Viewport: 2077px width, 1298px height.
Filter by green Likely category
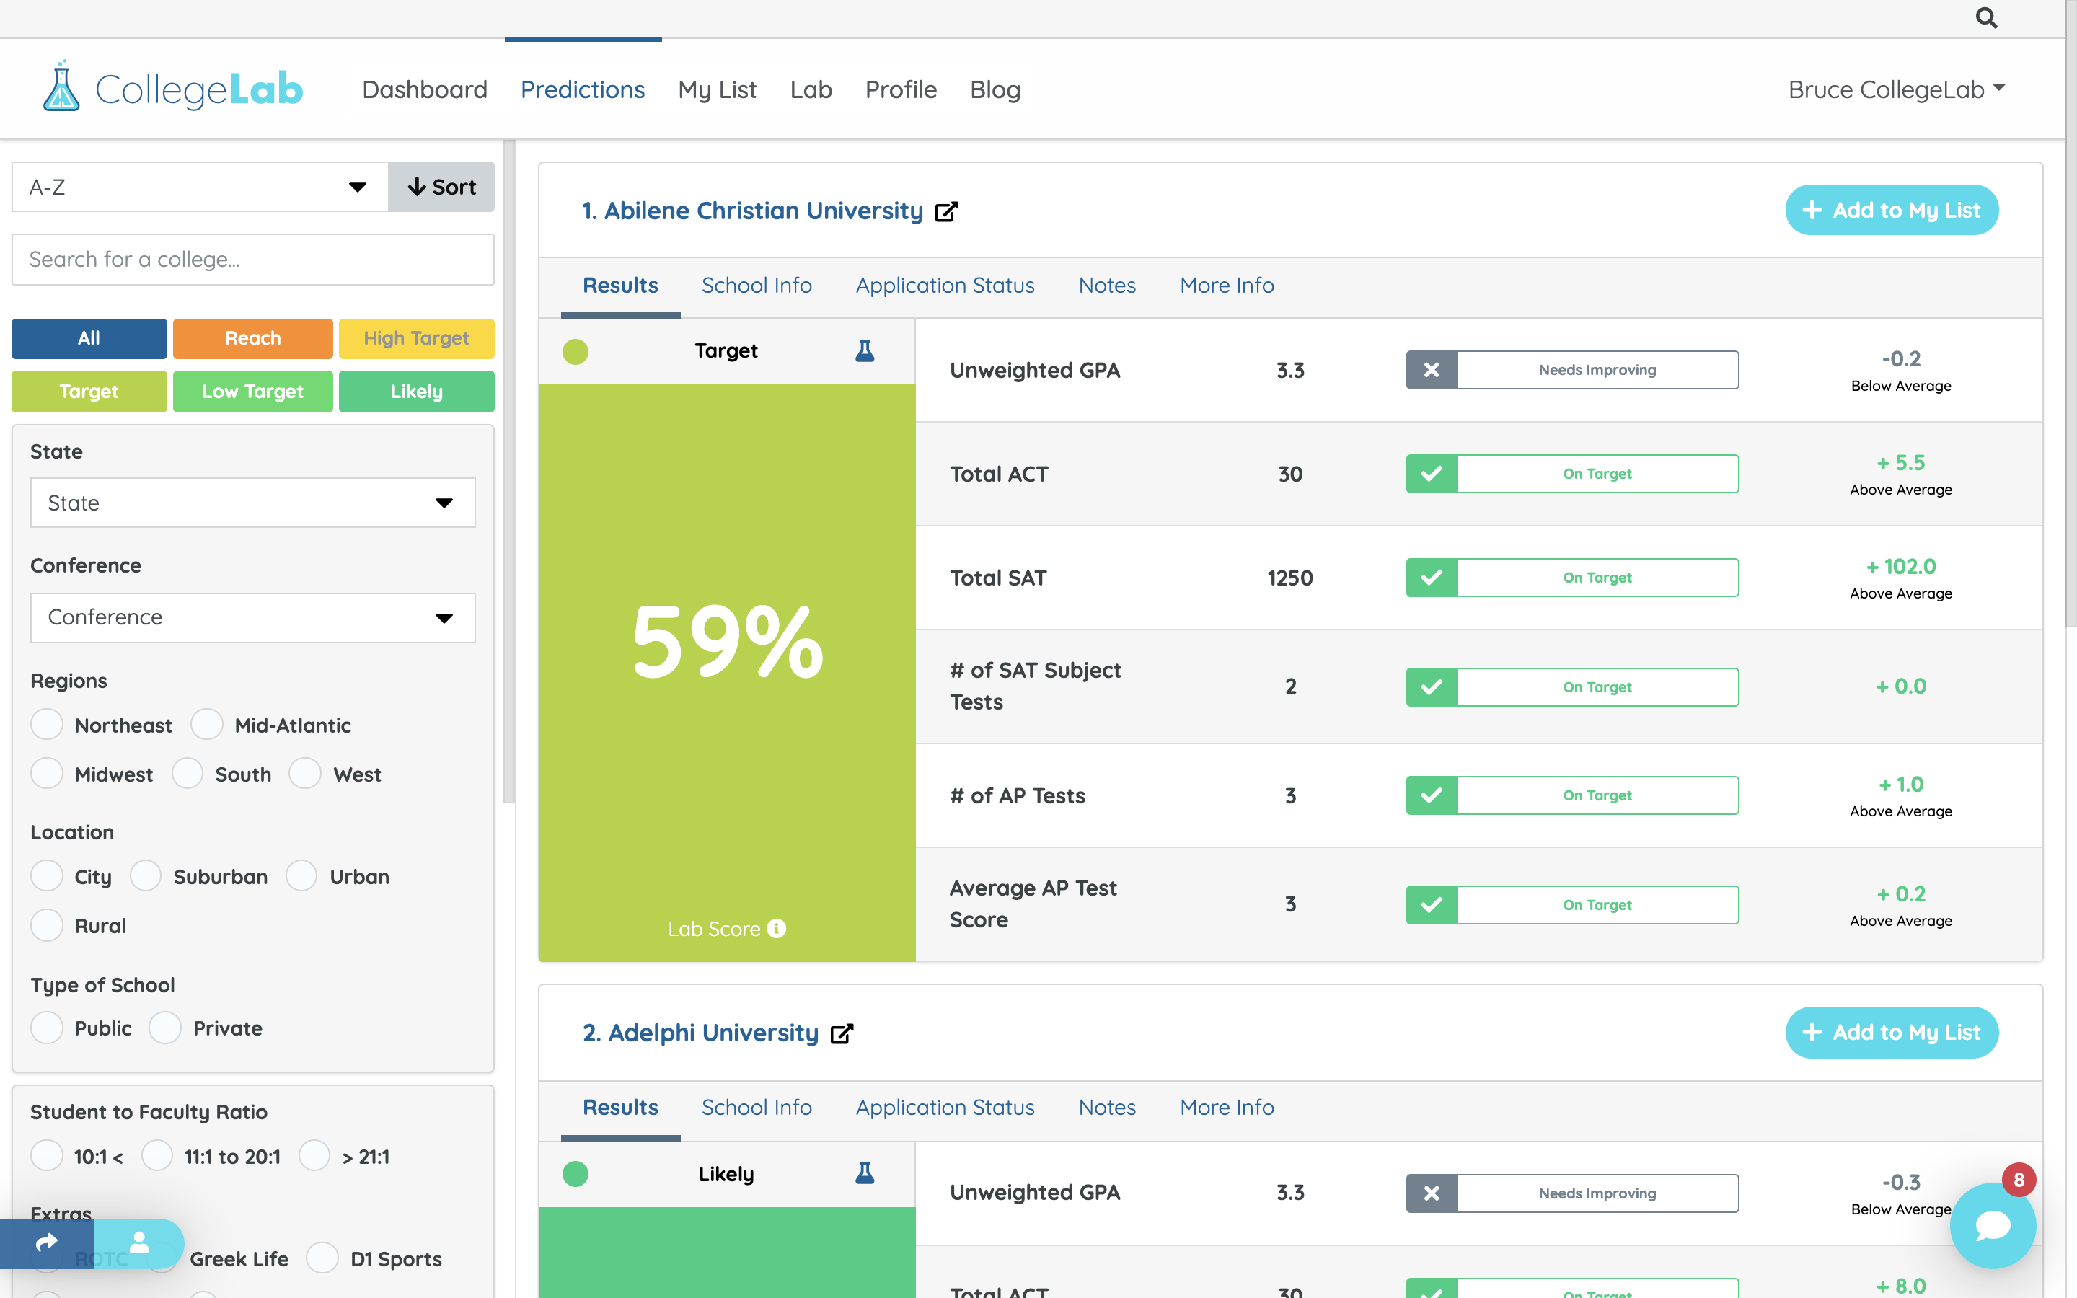click(416, 392)
